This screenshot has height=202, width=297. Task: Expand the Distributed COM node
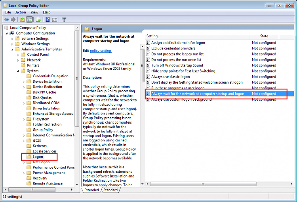[x=24, y=103]
